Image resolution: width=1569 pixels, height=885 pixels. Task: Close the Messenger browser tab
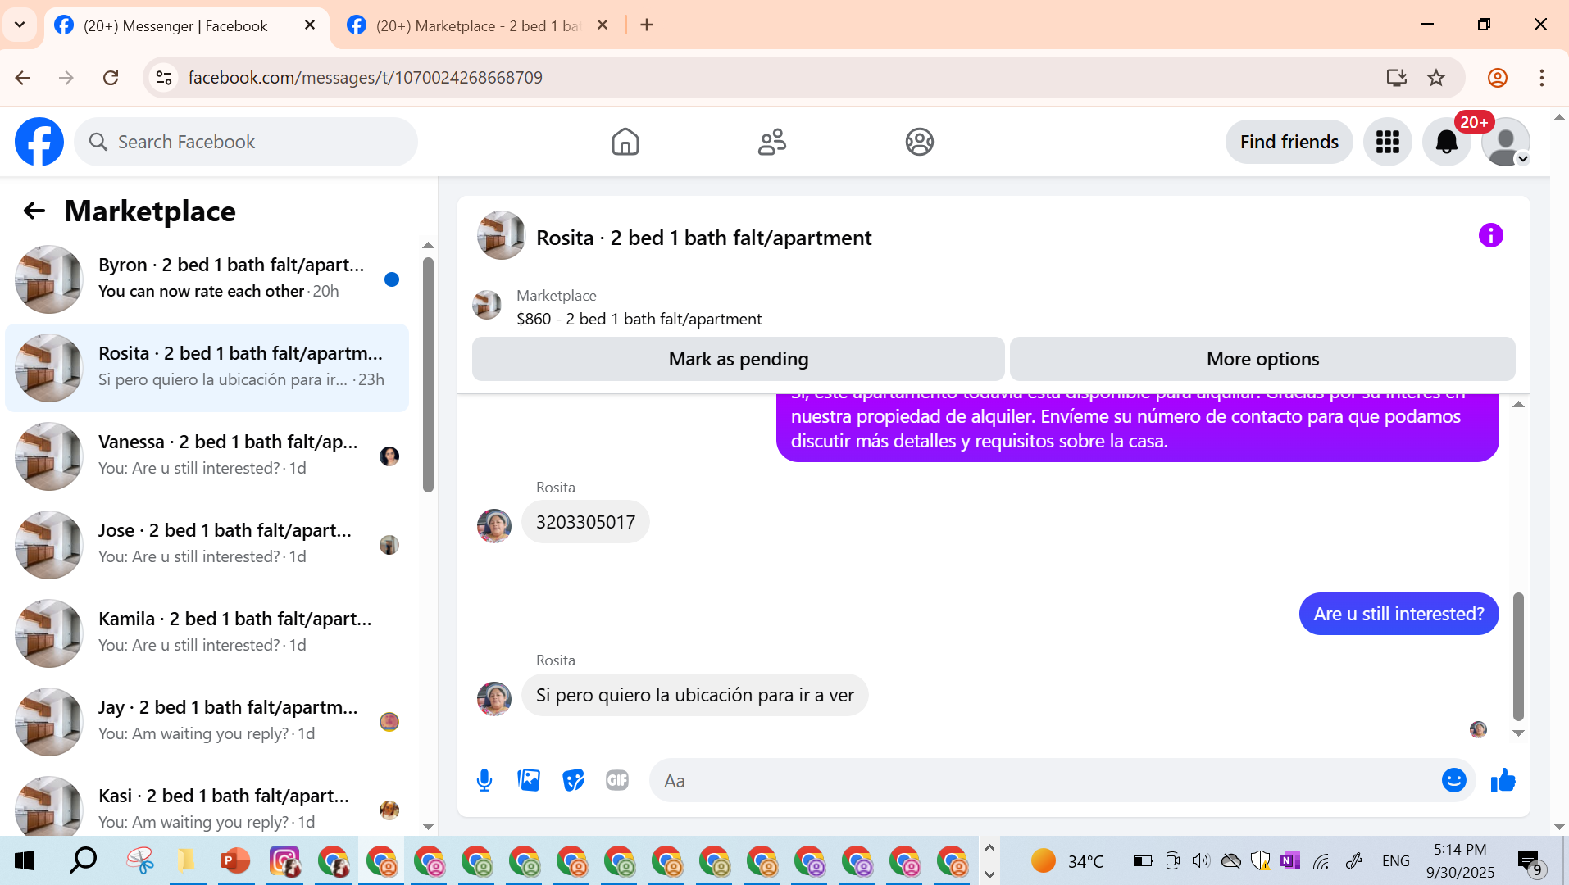pos(310,25)
